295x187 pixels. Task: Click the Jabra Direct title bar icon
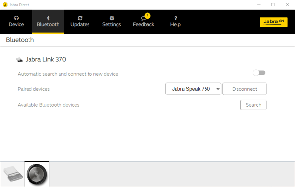click(x=5, y=5)
